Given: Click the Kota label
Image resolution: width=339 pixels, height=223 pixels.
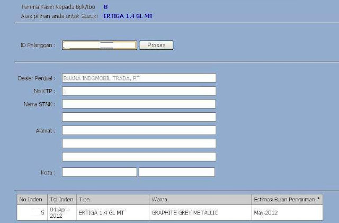Looking at the screenshot, I should coord(48,173).
